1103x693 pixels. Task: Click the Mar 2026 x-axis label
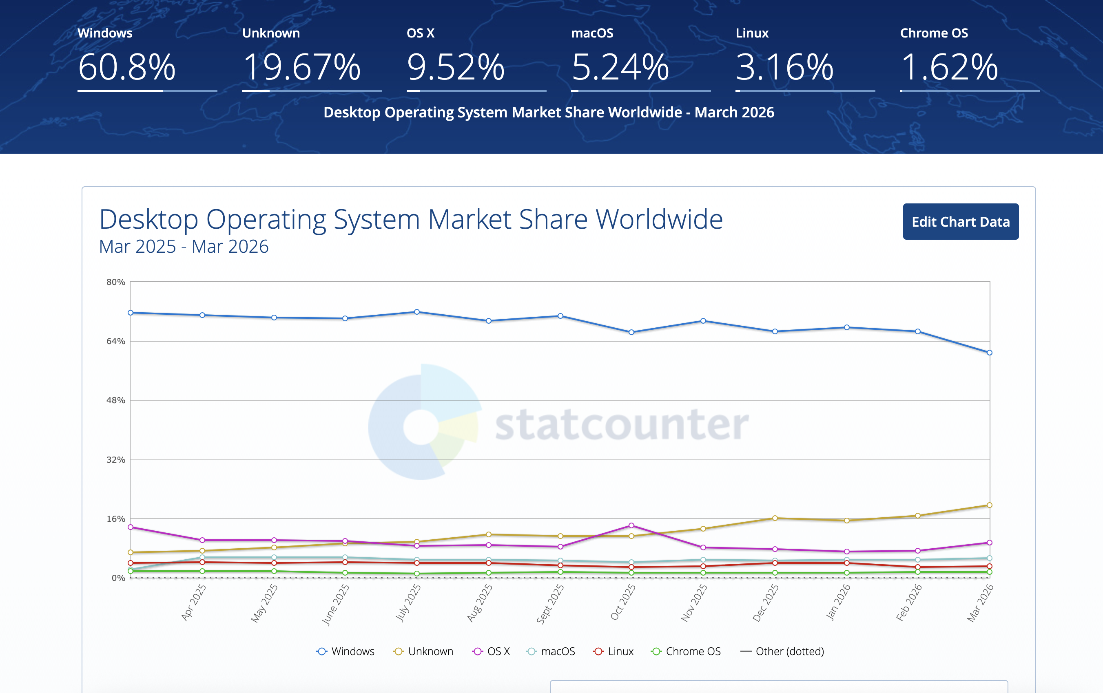tap(980, 603)
